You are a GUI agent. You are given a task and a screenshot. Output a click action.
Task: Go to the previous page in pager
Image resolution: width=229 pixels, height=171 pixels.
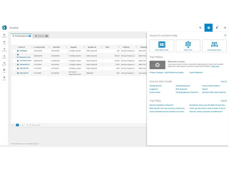(x=15, y=125)
